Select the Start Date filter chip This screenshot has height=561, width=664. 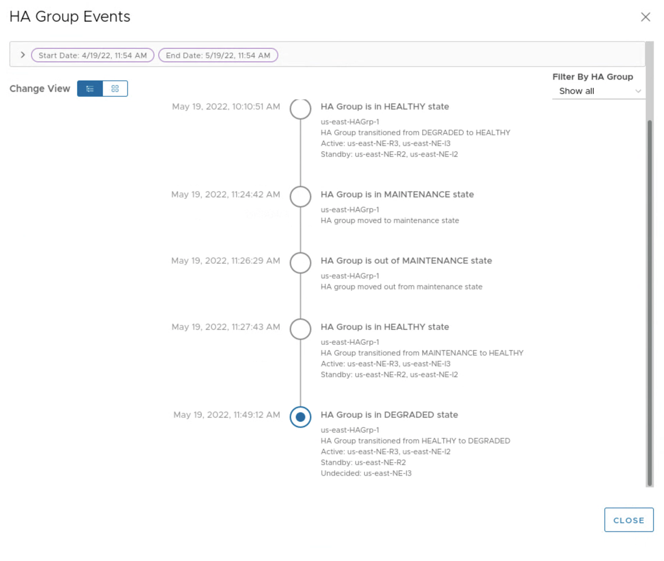coord(93,55)
